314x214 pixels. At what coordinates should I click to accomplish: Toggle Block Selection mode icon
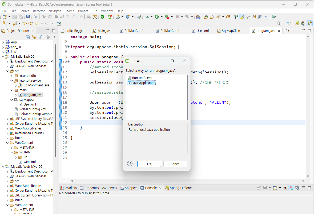260,17
